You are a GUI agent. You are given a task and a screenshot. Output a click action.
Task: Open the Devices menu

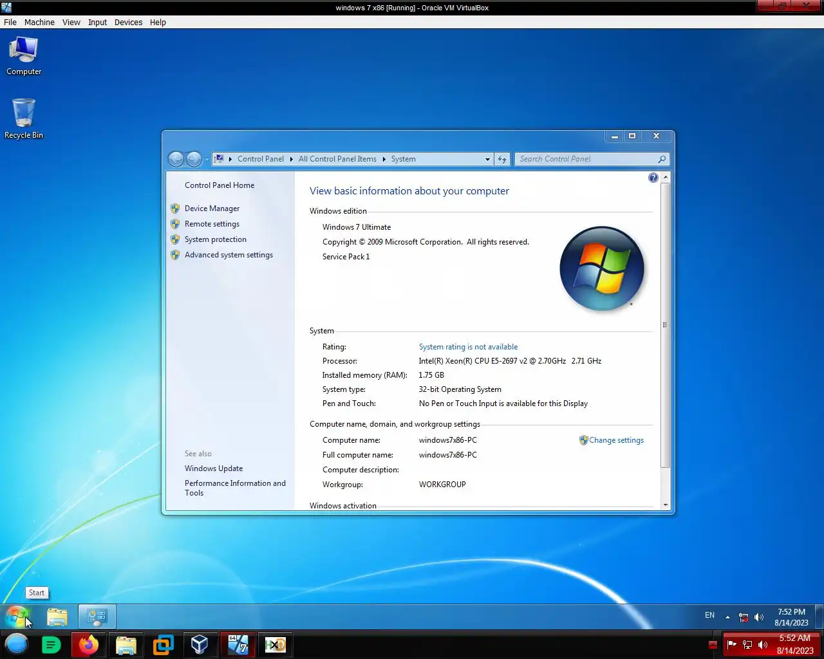[x=128, y=22]
